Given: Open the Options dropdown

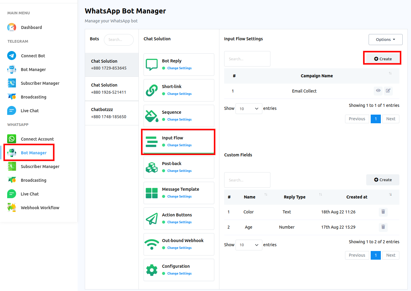Looking at the screenshot, I should tap(385, 39).
